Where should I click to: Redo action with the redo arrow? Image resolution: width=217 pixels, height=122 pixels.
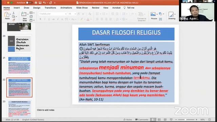51,3
